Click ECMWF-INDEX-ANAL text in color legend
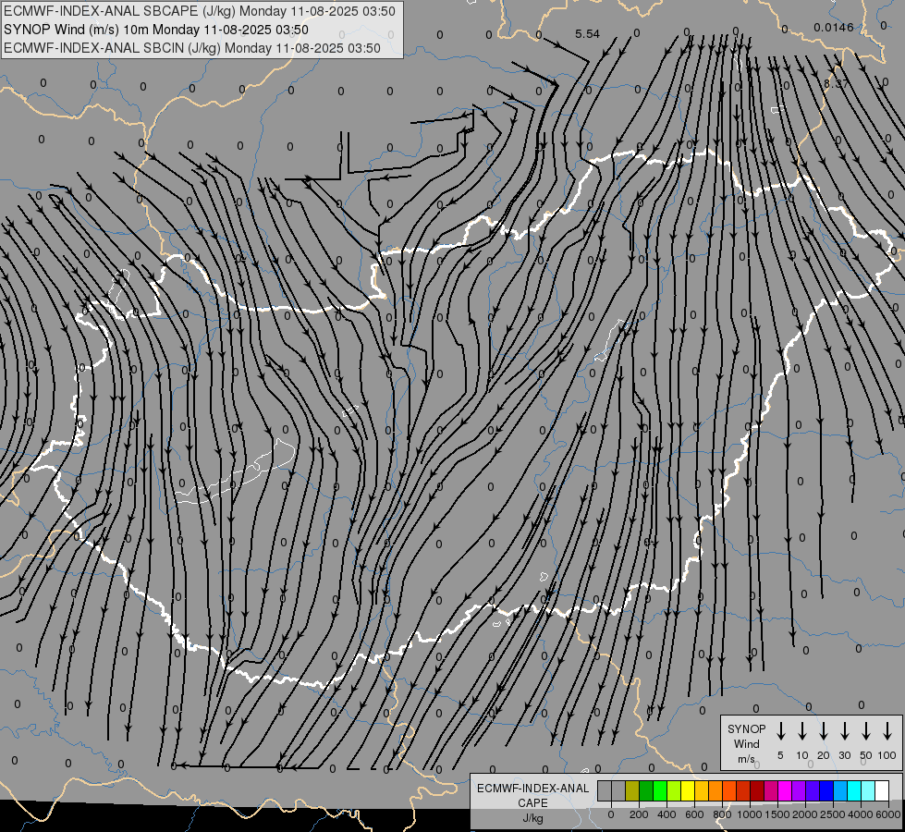 [x=532, y=789]
